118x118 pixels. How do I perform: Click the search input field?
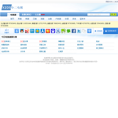coord(99,14)
